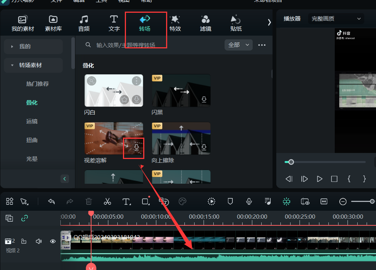
Task: Open the 全部 filter dropdown
Action: click(x=238, y=45)
